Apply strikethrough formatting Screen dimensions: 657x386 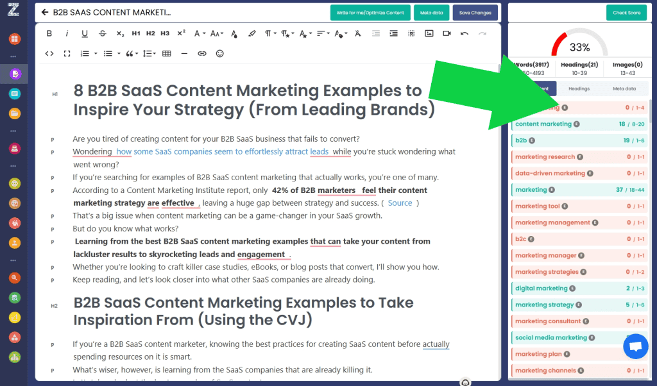pyautogui.click(x=102, y=33)
